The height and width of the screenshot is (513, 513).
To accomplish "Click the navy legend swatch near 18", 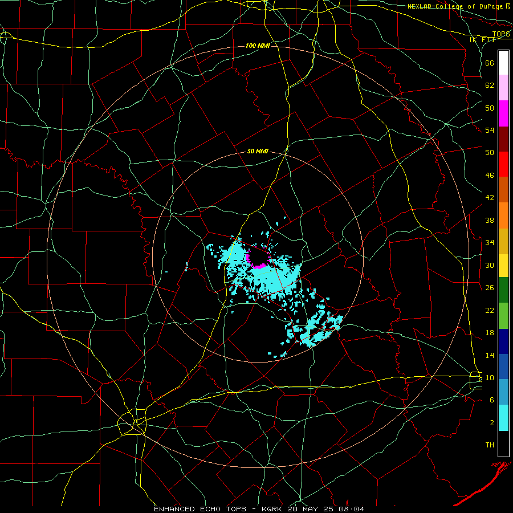I will coord(503,341).
